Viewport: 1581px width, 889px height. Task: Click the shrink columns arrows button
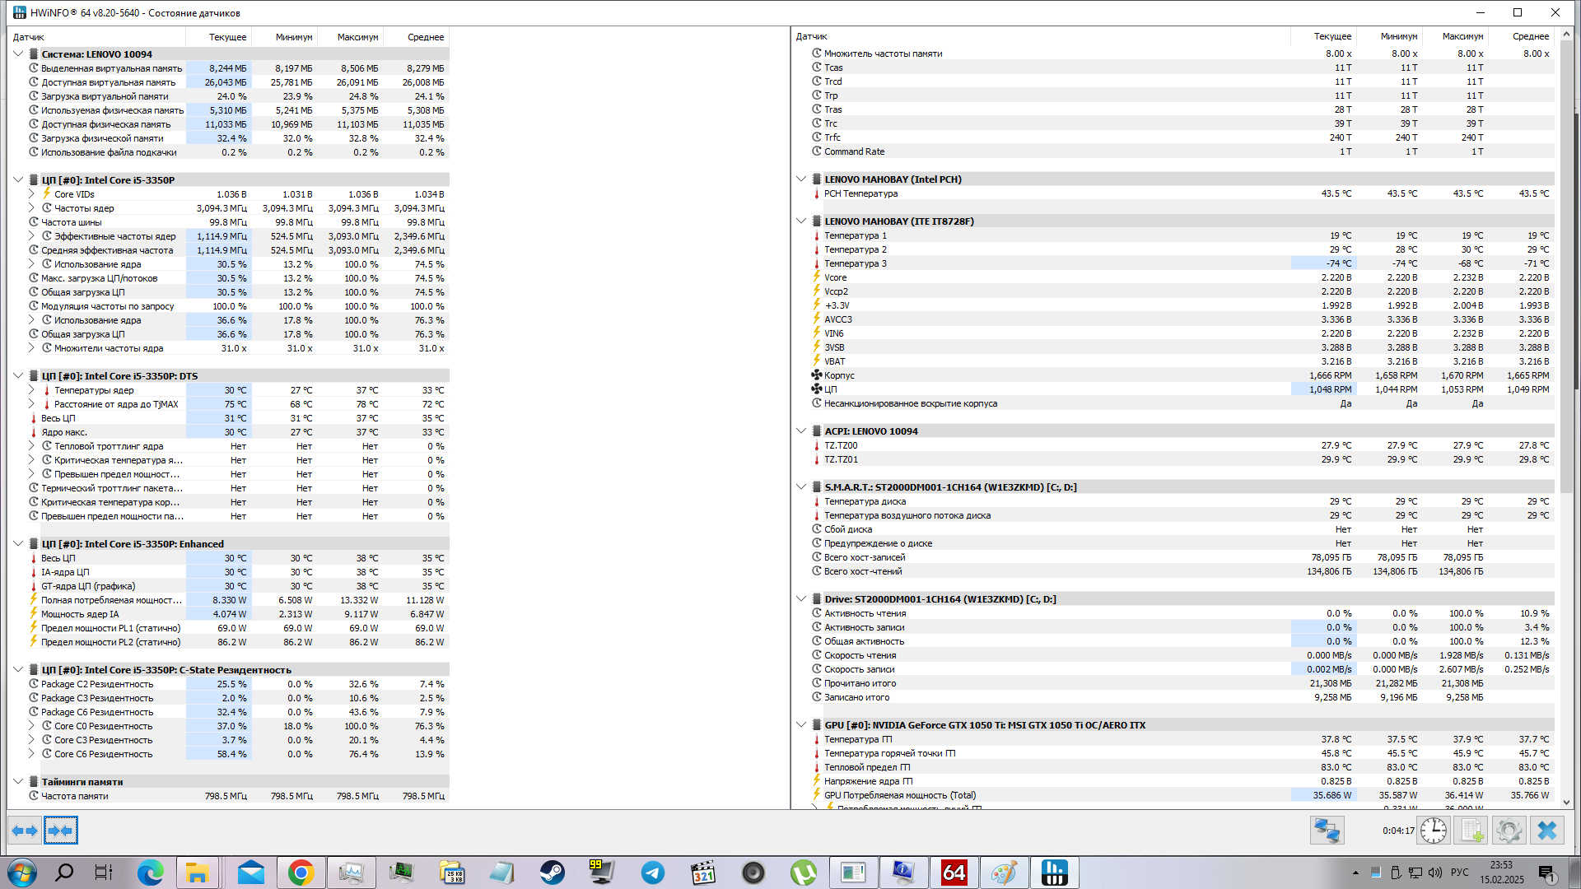61,831
